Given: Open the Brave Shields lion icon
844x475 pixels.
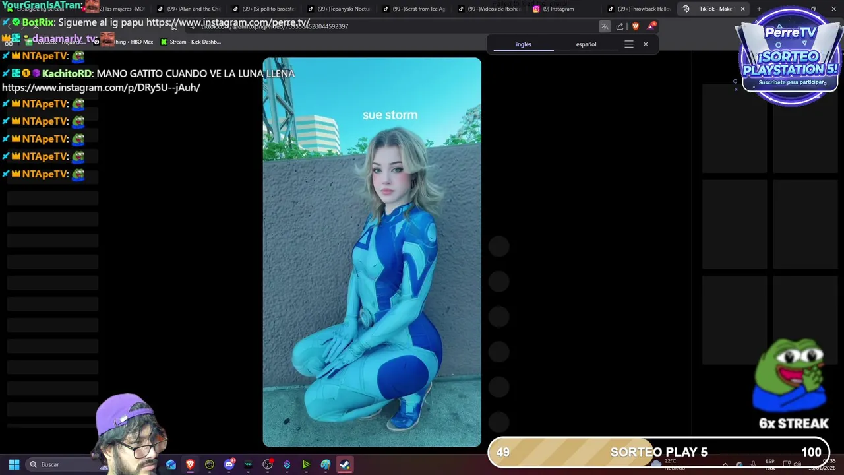Looking at the screenshot, I should pos(636,26).
